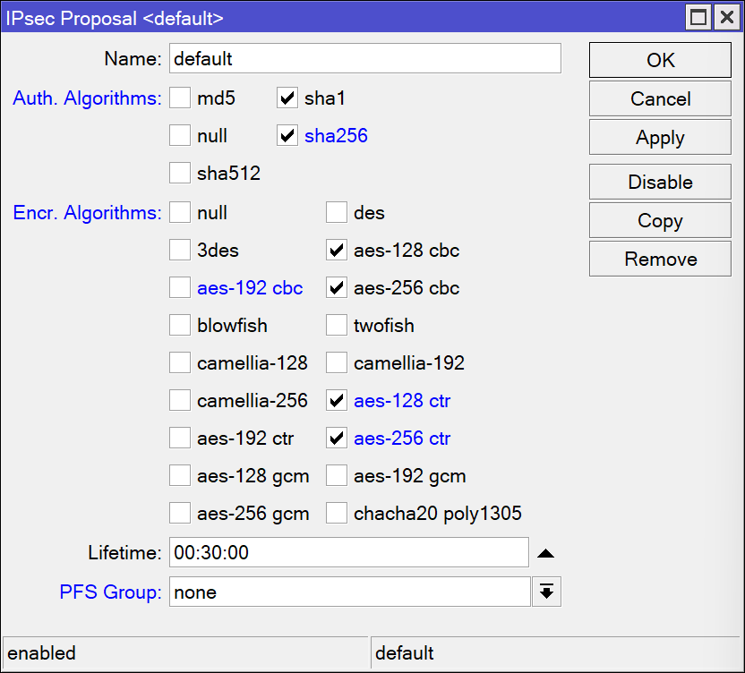745x673 pixels.
Task: Enable aes-192 cbc encryption
Action: 180,287
